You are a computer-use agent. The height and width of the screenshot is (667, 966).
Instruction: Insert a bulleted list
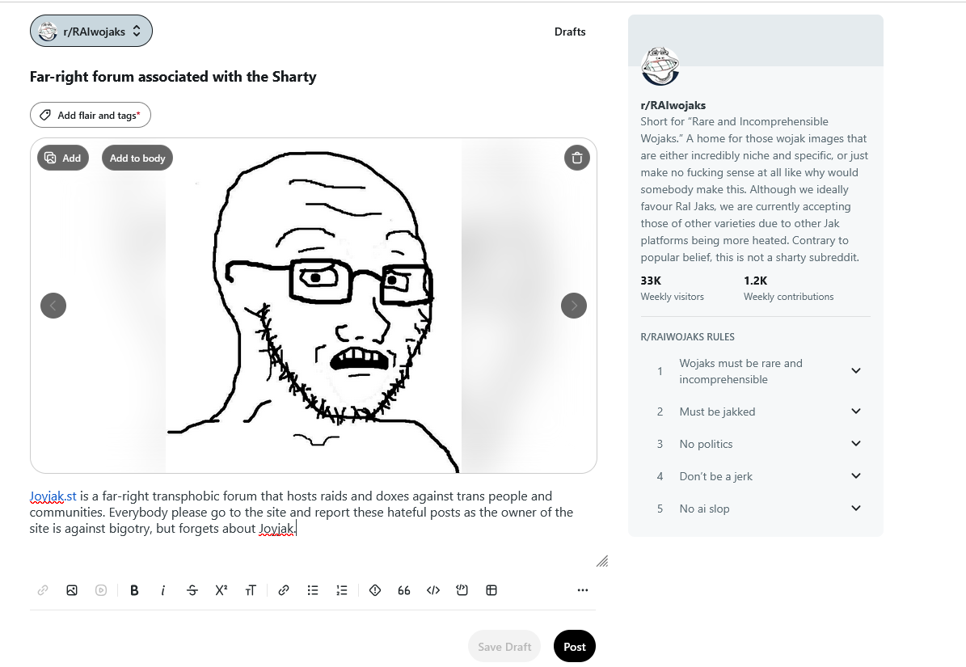tap(313, 590)
